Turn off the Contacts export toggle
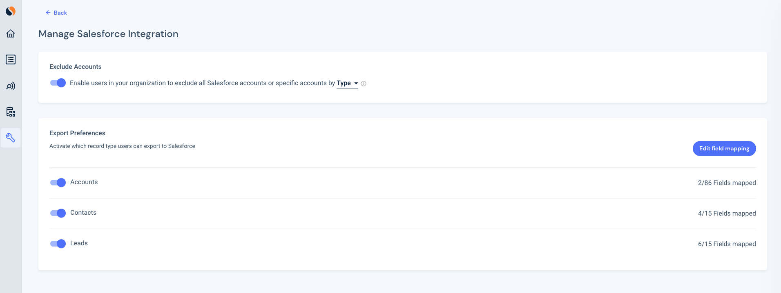This screenshot has width=781, height=293. 58,213
